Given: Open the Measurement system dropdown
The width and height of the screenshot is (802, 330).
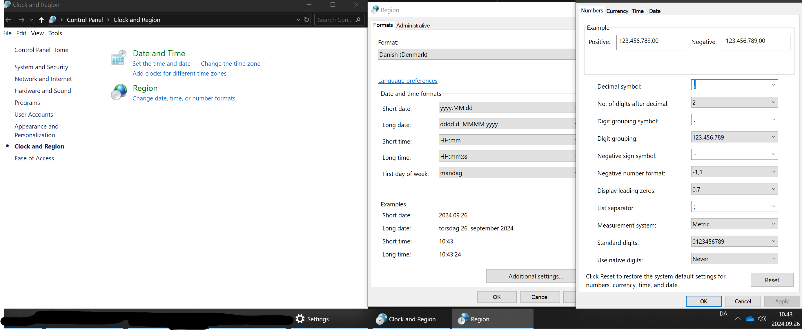Looking at the screenshot, I should tap(773, 224).
